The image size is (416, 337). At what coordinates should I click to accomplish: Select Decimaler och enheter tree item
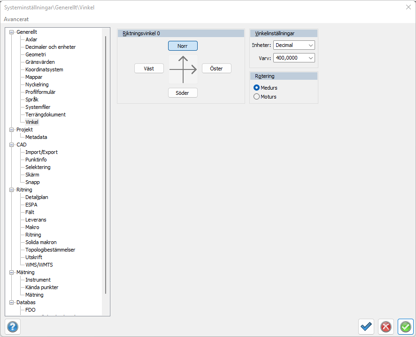[50, 47]
